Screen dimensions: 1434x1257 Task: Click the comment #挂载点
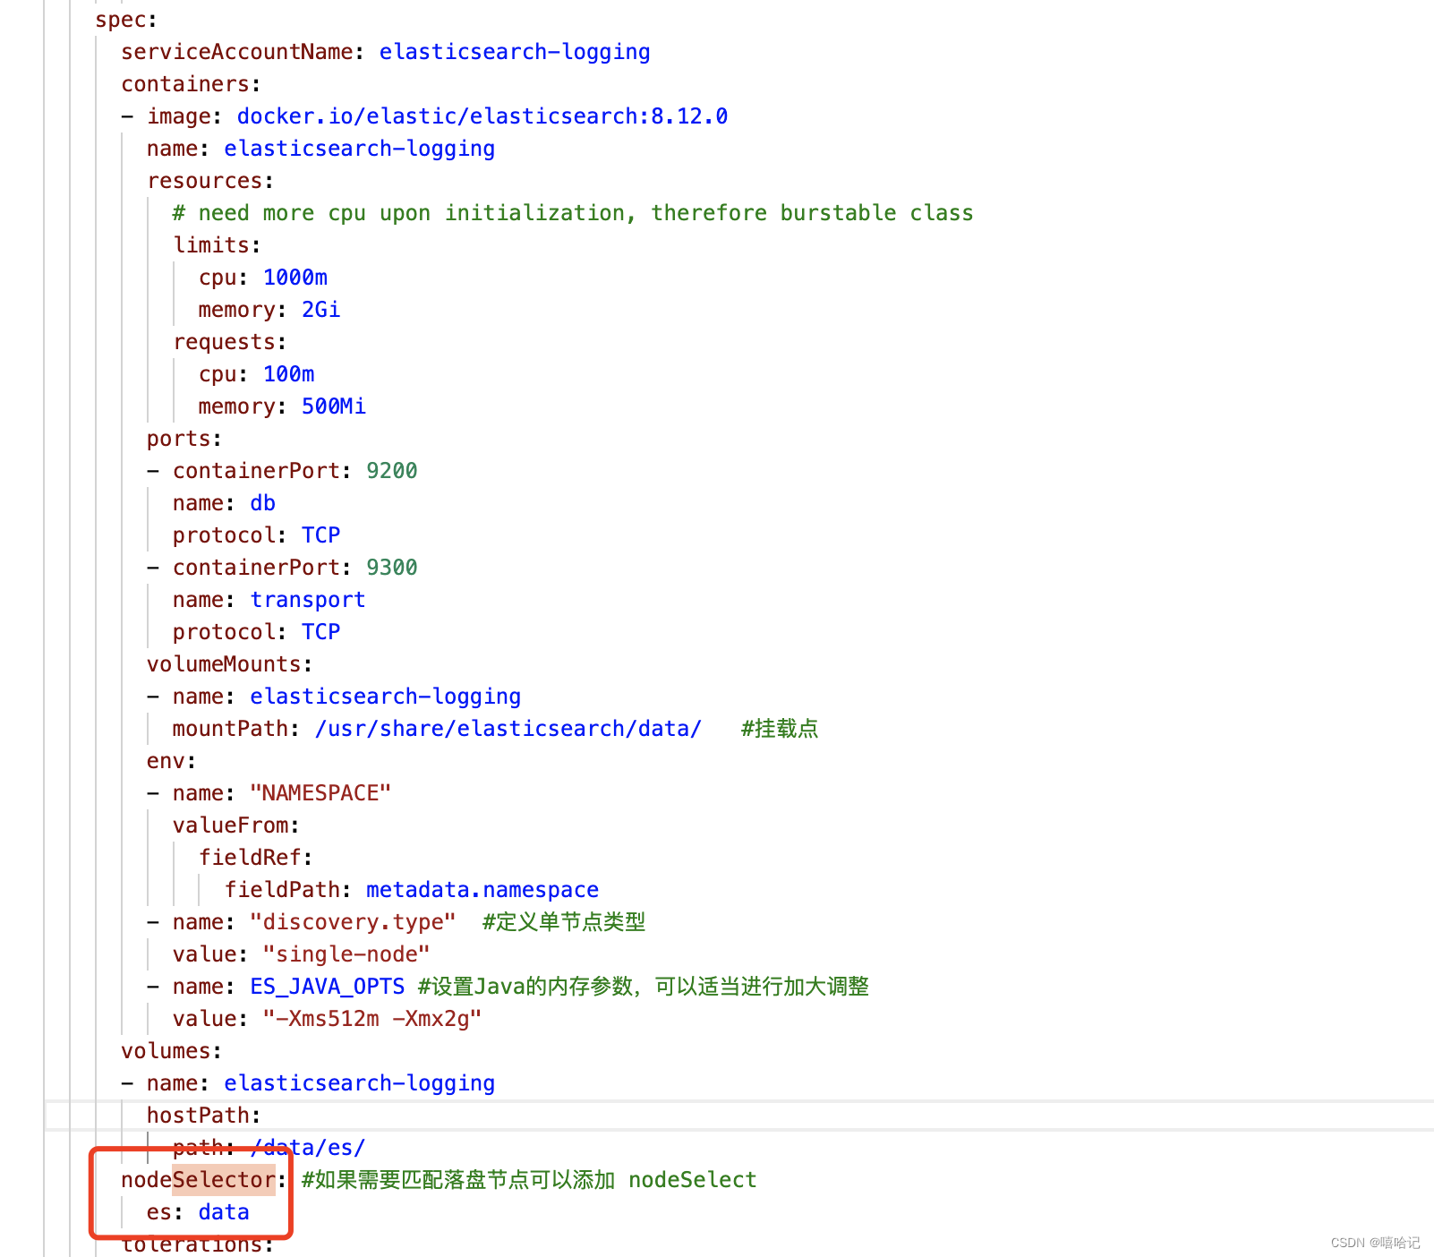(x=780, y=729)
